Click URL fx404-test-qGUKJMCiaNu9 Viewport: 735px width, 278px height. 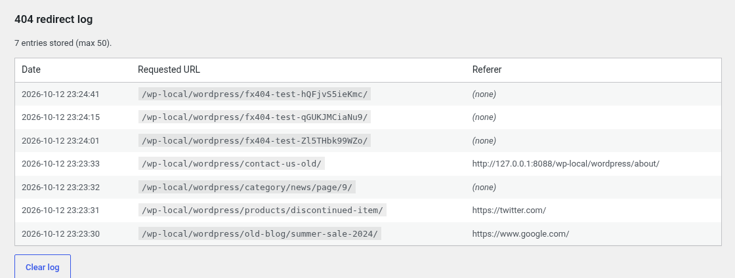[x=255, y=117]
